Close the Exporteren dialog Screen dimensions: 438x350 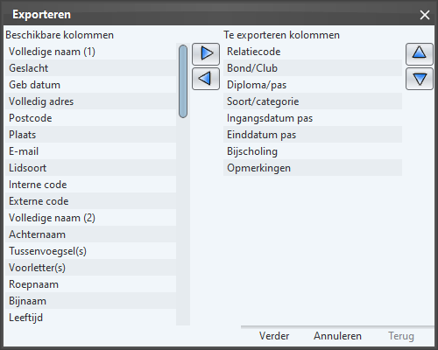pos(425,15)
